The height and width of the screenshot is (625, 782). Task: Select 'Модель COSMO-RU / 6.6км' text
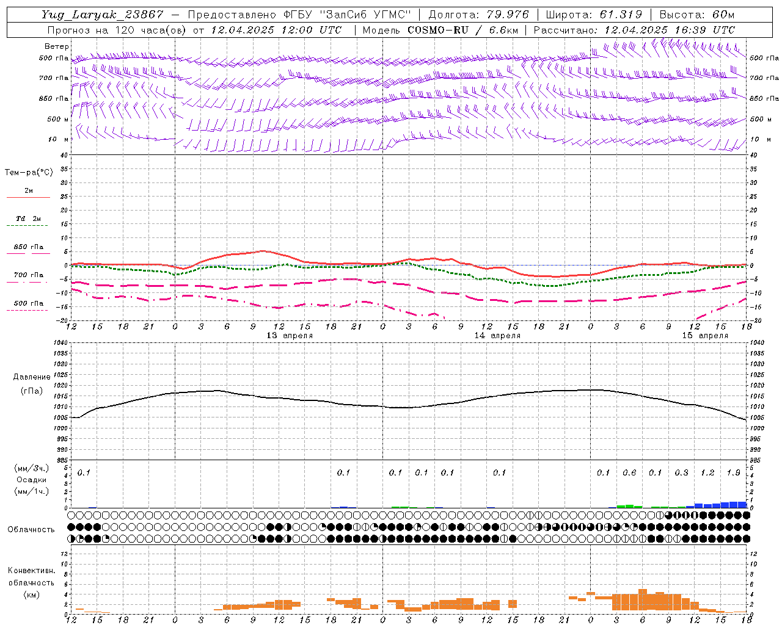[x=440, y=29]
